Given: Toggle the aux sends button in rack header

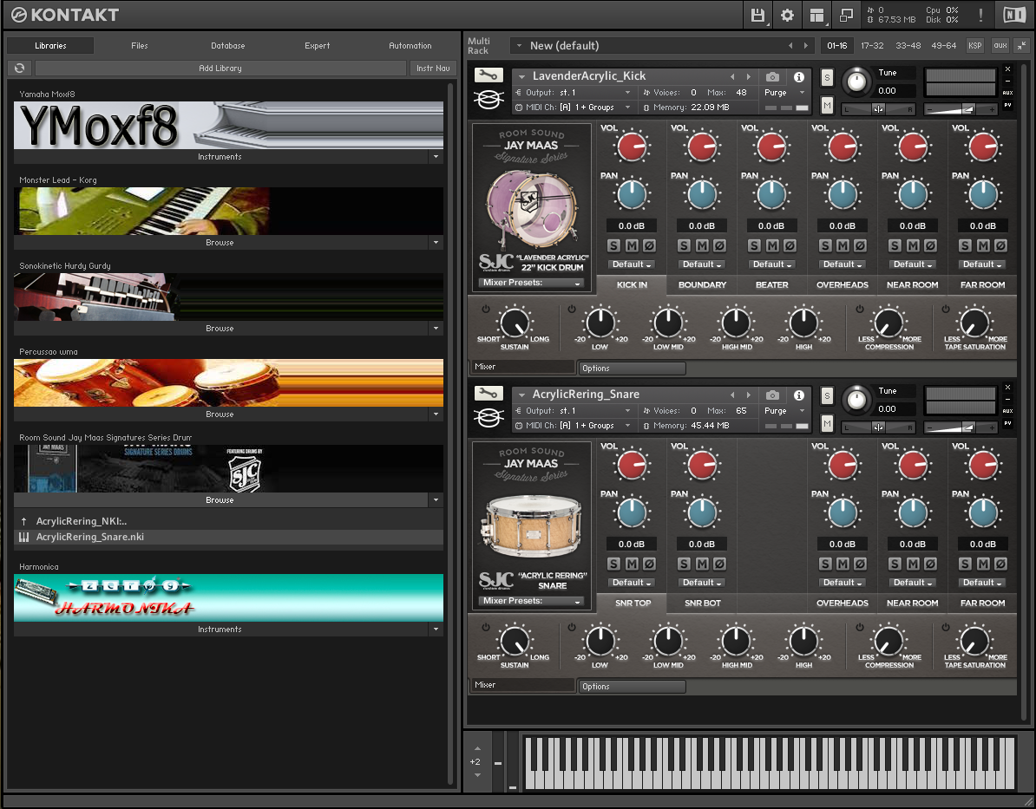Looking at the screenshot, I should [x=1000, y=46].
